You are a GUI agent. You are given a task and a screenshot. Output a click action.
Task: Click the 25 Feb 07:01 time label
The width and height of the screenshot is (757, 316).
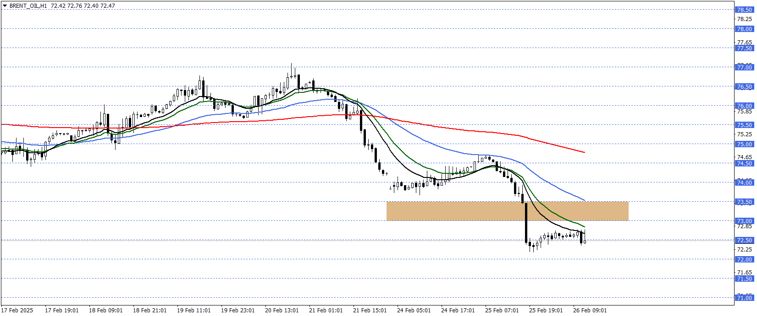(x=502, y=311)
